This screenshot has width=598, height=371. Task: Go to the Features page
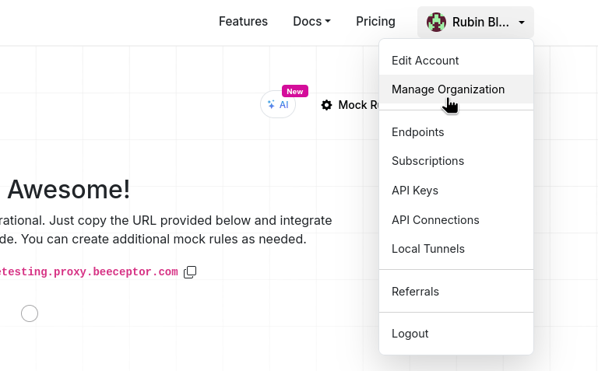click(243, 22)
